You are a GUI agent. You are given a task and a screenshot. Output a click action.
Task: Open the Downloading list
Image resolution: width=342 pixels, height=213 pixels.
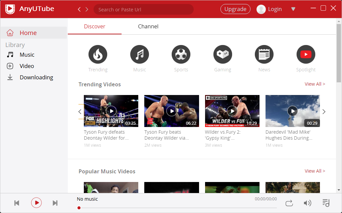30,77
